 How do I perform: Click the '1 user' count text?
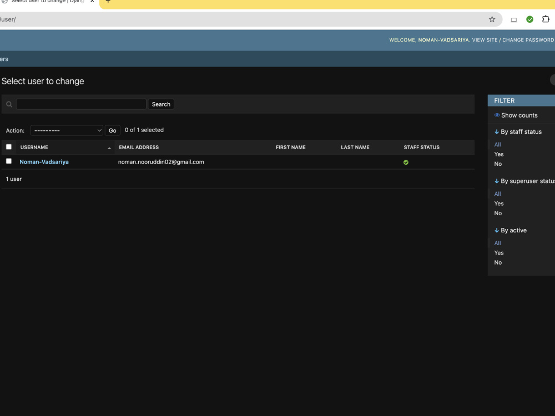pyautogui.click(x=14, y=179)
